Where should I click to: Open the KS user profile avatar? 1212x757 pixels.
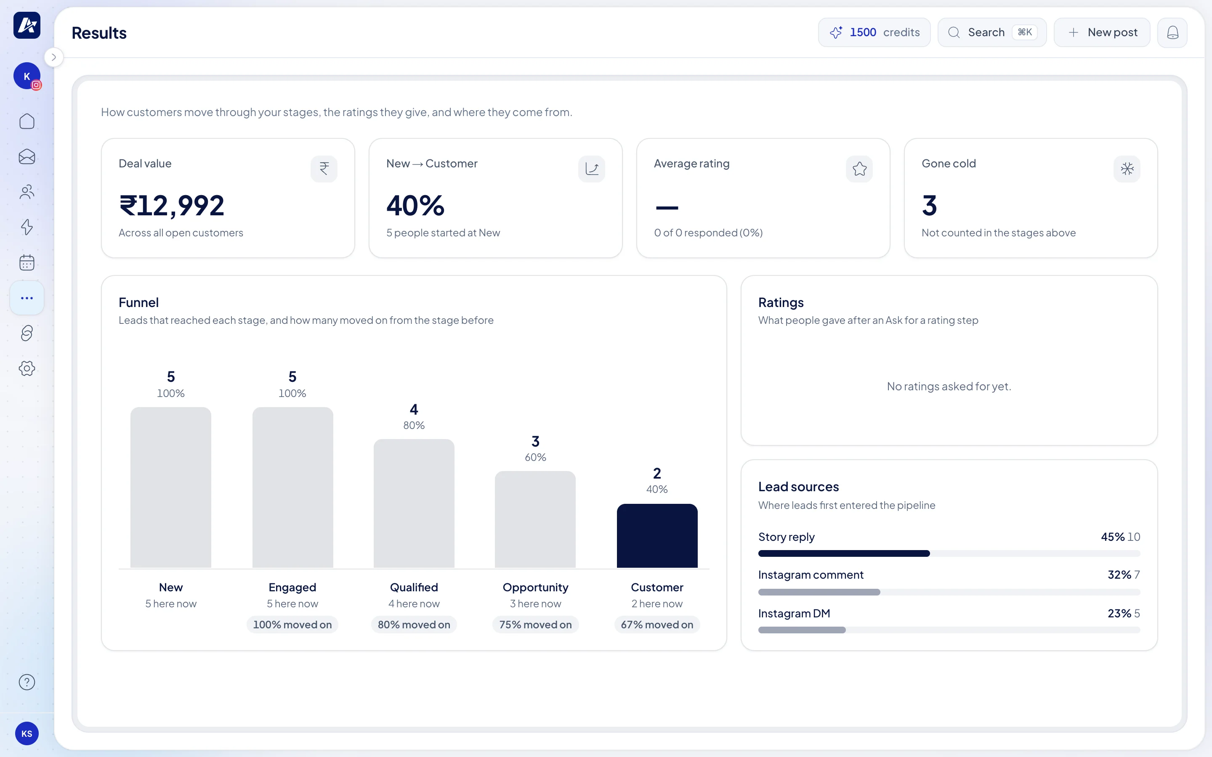pyautogui.click(x=27, y=733)
